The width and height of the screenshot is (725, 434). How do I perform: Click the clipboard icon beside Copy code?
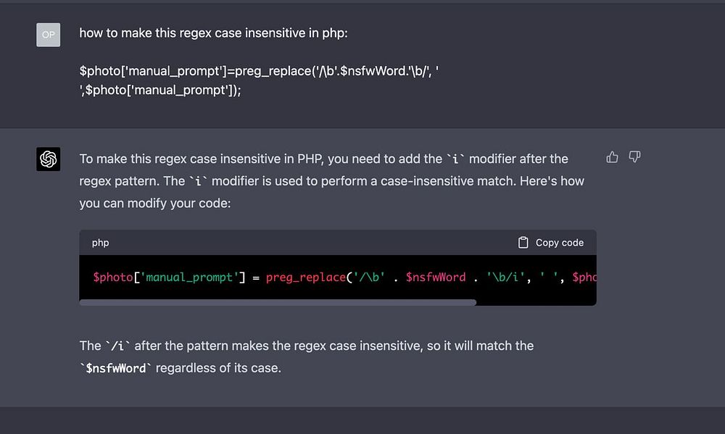point(523,243)
